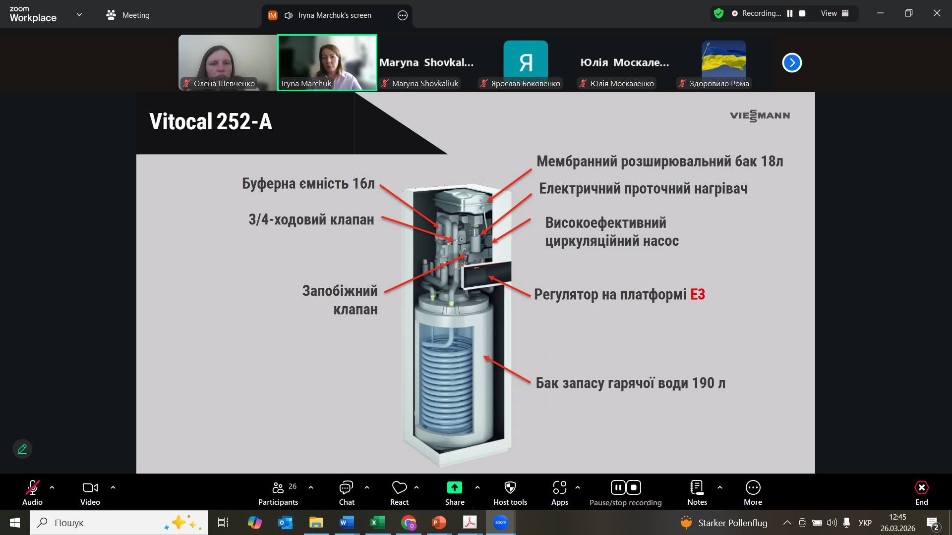
Task: Click the green Share screen button
Action: coord(454,488)
